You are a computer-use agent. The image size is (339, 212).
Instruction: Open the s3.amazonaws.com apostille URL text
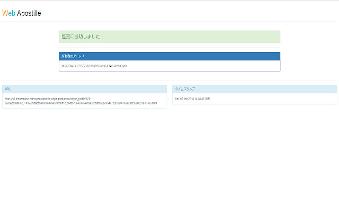81,101
